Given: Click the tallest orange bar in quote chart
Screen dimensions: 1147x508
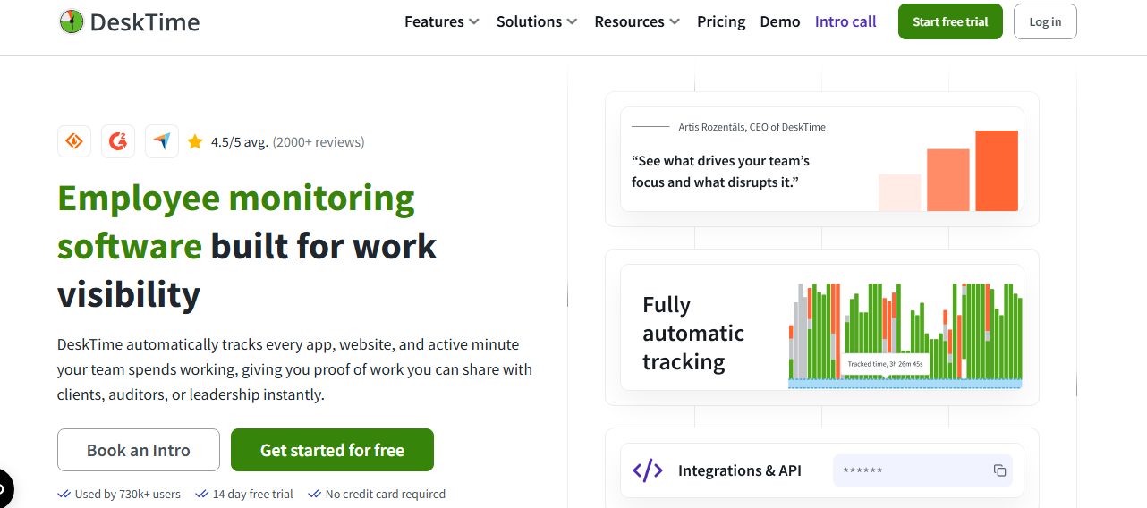Looking at the screenshot, I should [997, 171].
